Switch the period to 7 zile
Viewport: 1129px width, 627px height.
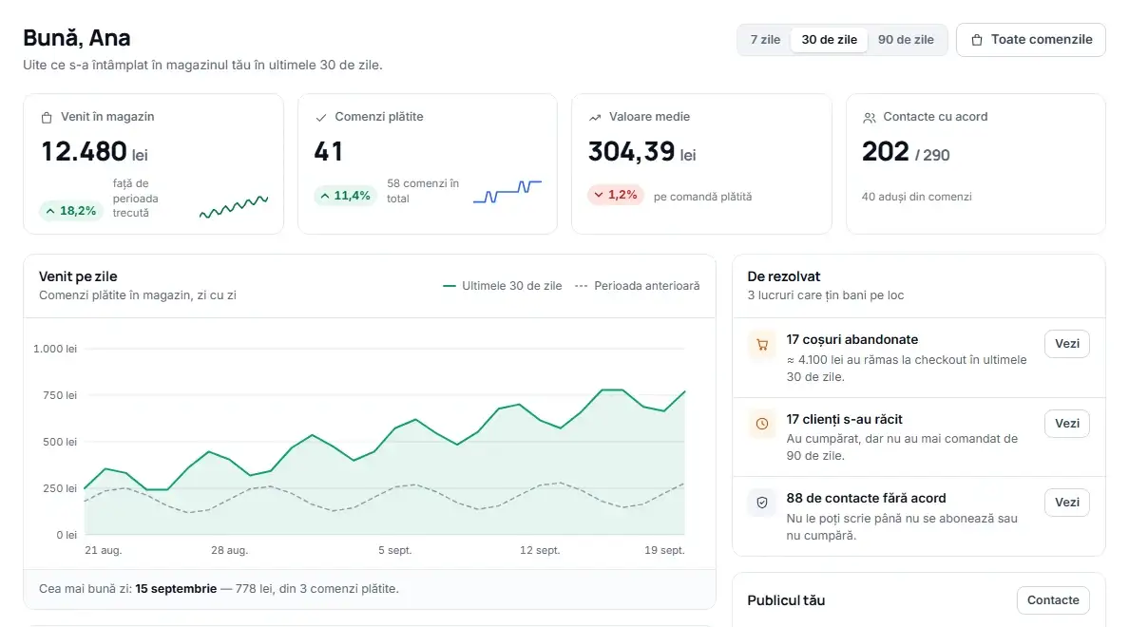pos(765,40)
